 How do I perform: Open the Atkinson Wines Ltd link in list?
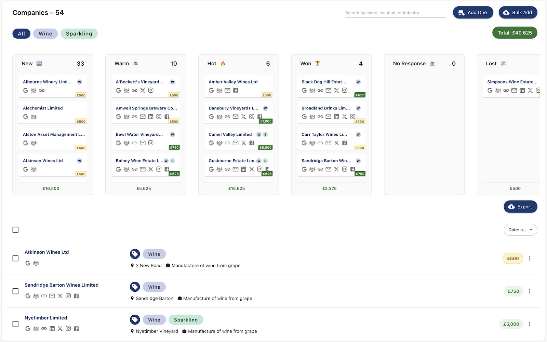click(x=47, y=252)
